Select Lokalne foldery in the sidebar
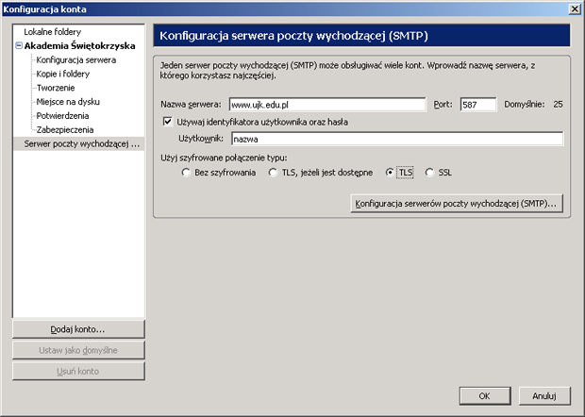This screenshot has height=417, width=585. 52,31
